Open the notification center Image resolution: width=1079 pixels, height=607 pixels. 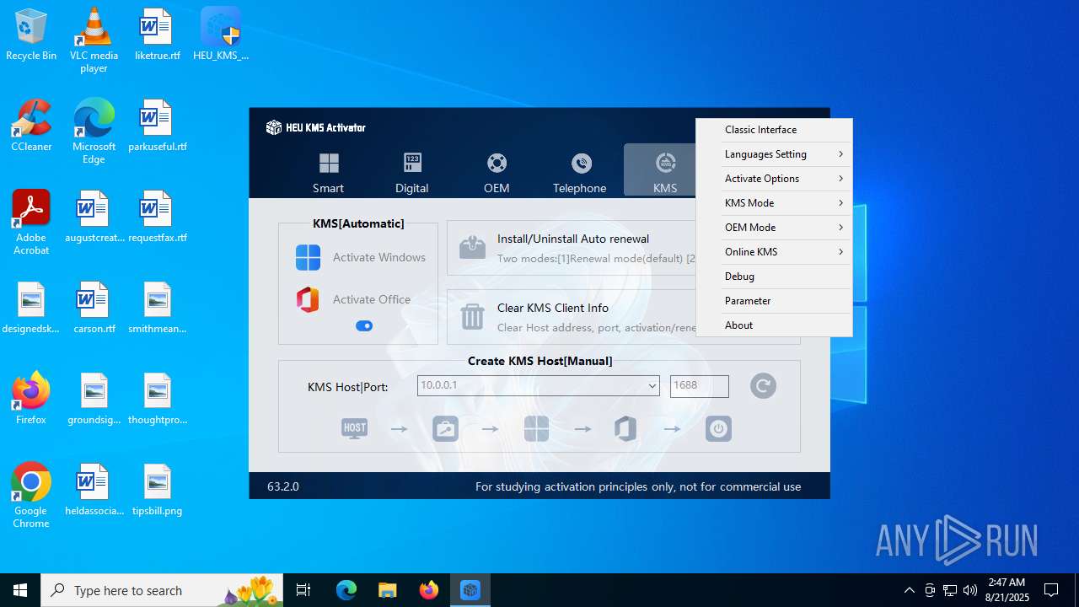coord(1051,590)
